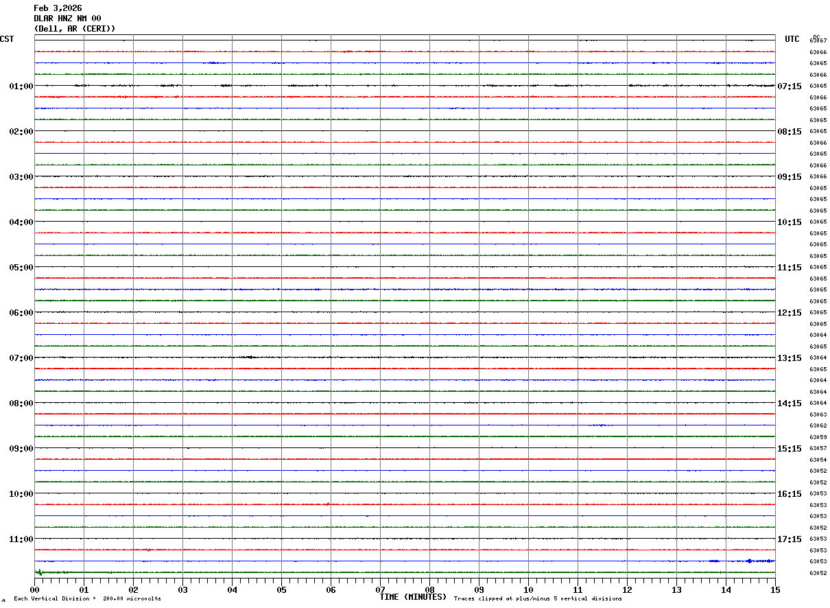
Task: Click the Traces clipped footer note
Action: (x=538, y=598)
